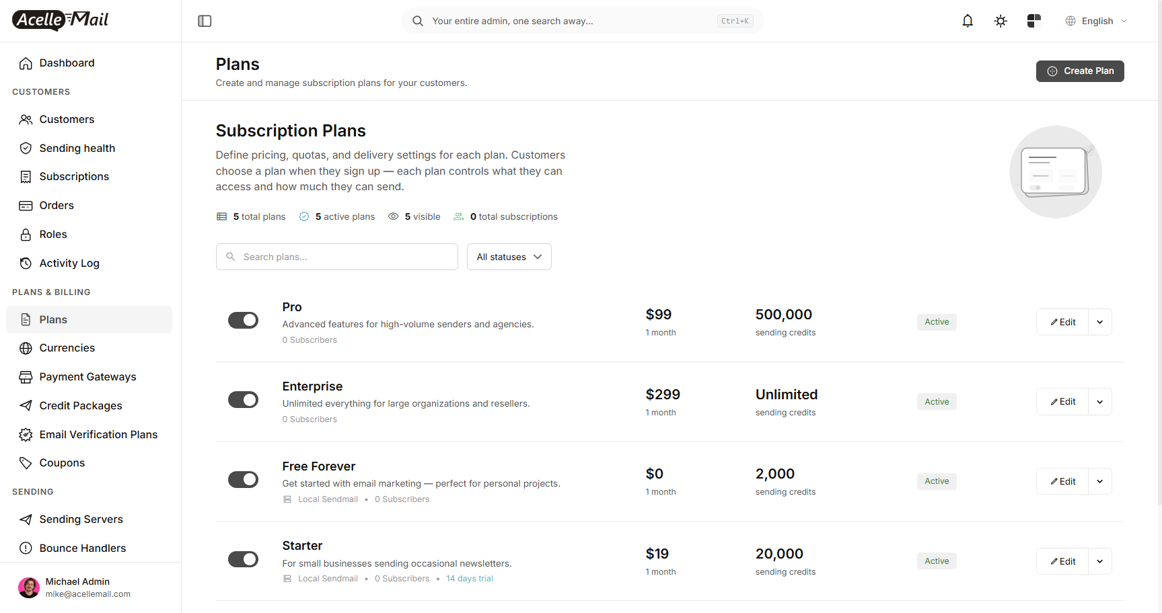Edit the Starter plan
Viewport: 1162px width, 613px height.
(x=1062, y=561)
